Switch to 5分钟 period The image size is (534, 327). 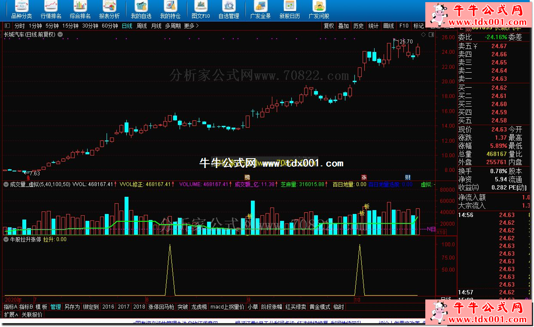52,26
